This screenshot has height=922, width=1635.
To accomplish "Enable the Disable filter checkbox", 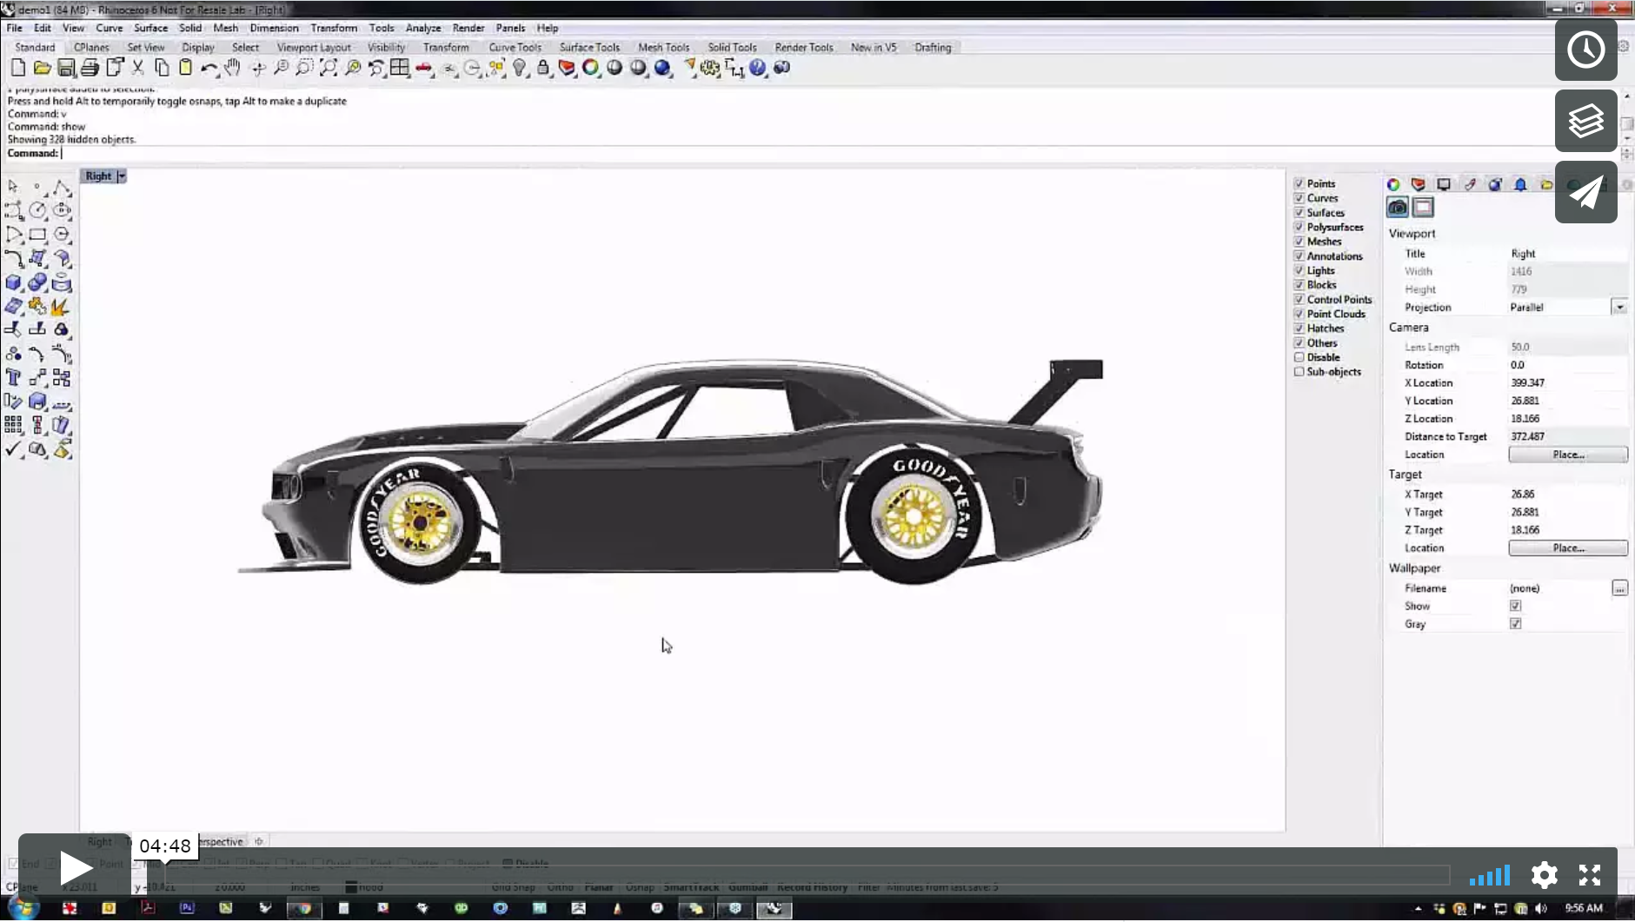I will pyautogui.click(x=1299, y=357).
